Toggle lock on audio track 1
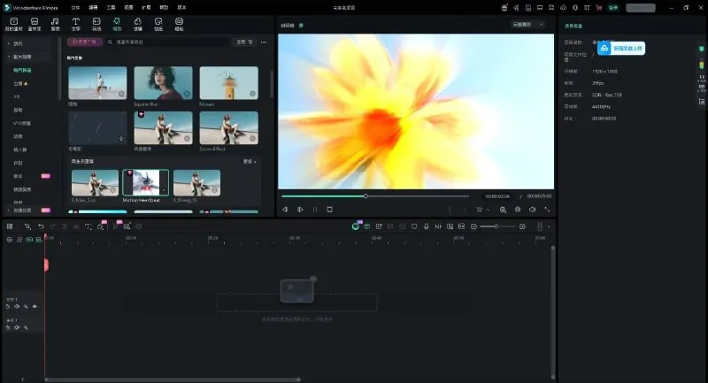The image size is (708, 383). pos(8,327)
